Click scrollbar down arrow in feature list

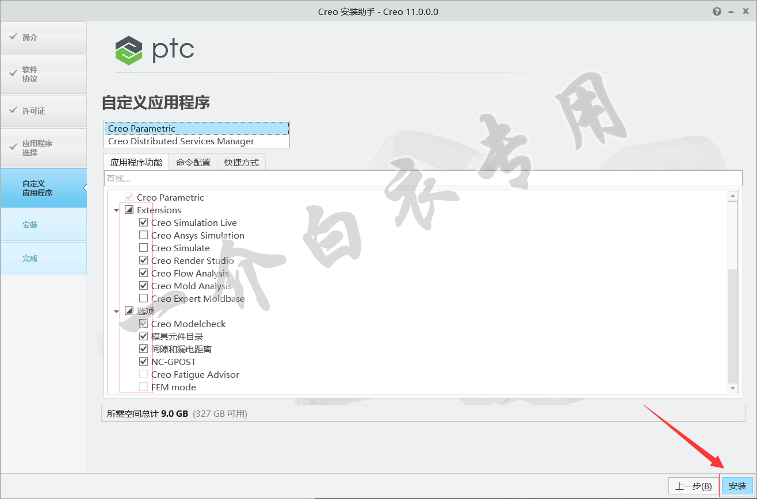tap(733, 389)
